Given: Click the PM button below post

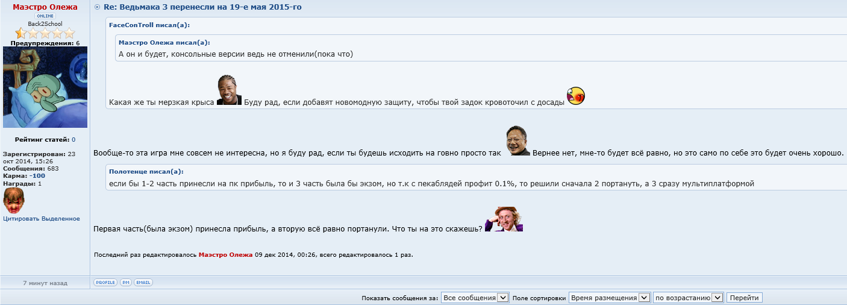Looking at the screenshot, I should (x=125, y=282).
